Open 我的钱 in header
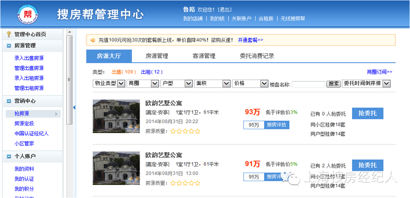Viewport: 410px width, 198px height. (x=217, y=19)
